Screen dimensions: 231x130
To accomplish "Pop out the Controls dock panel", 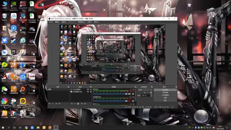I will click(x=176, y=87).
